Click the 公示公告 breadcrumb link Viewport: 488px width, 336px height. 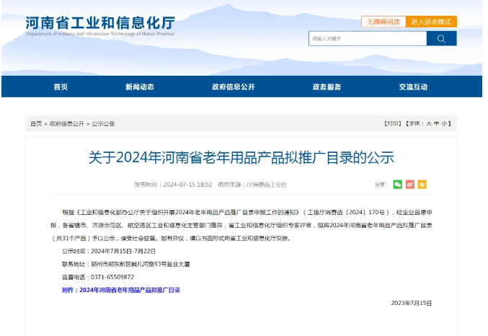(x=103, y=123)
